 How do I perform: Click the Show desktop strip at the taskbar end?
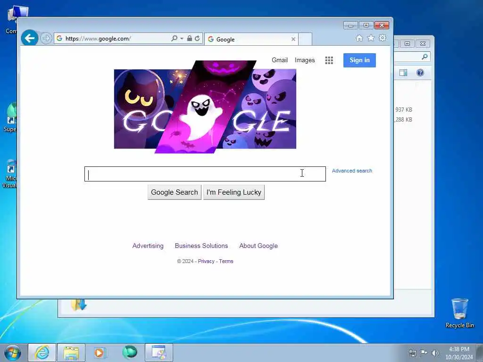pos(480,353)
